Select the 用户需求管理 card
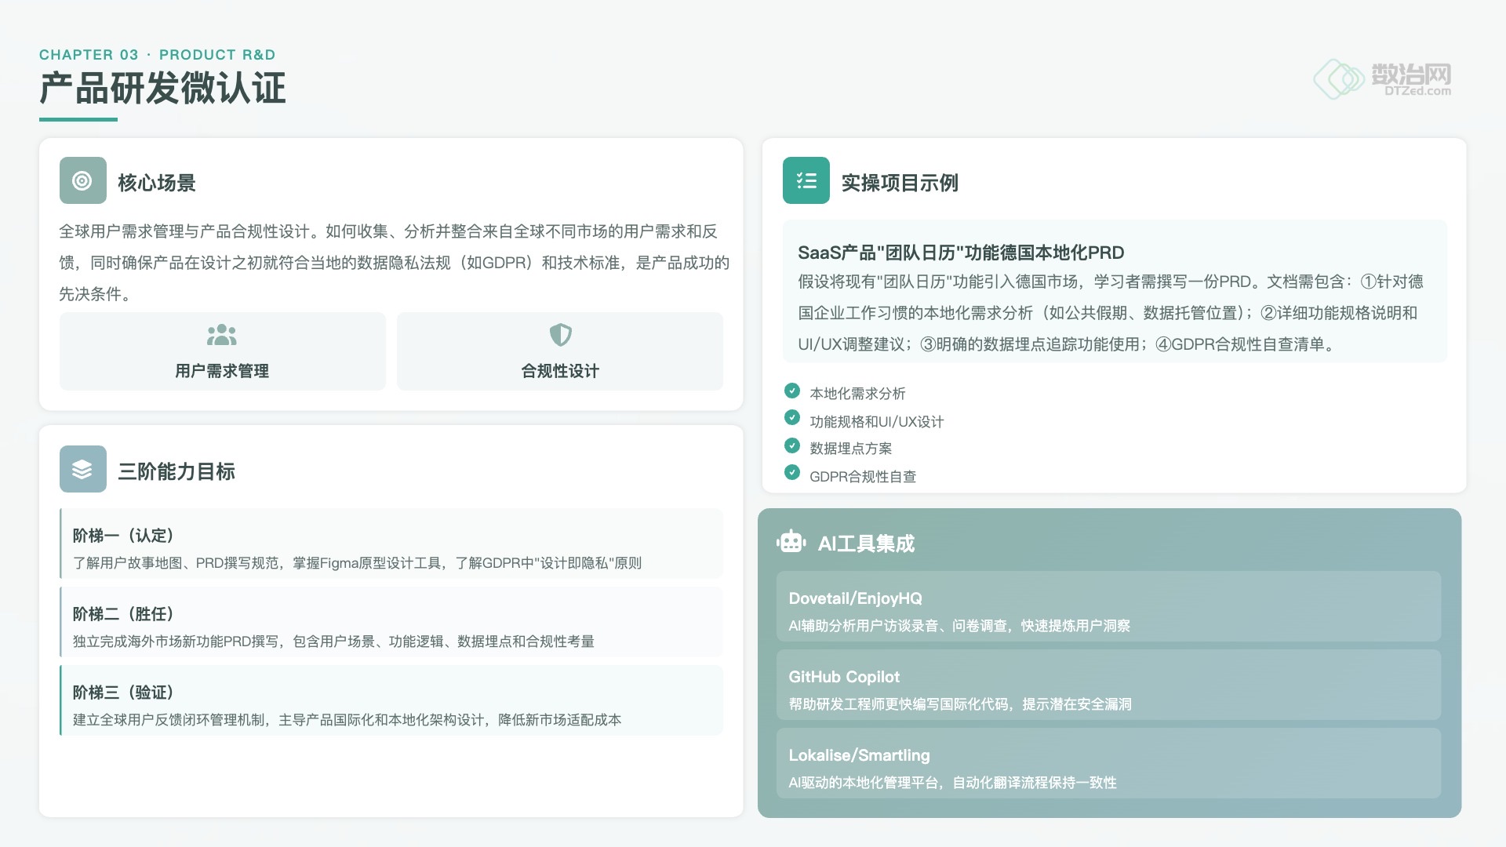The width and height of the screenshot is (1506, 847). [x=222, y=351]
